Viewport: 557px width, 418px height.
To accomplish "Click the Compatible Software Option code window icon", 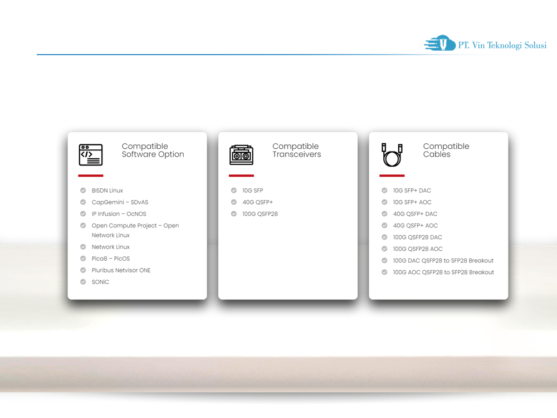I will (91, 154).
